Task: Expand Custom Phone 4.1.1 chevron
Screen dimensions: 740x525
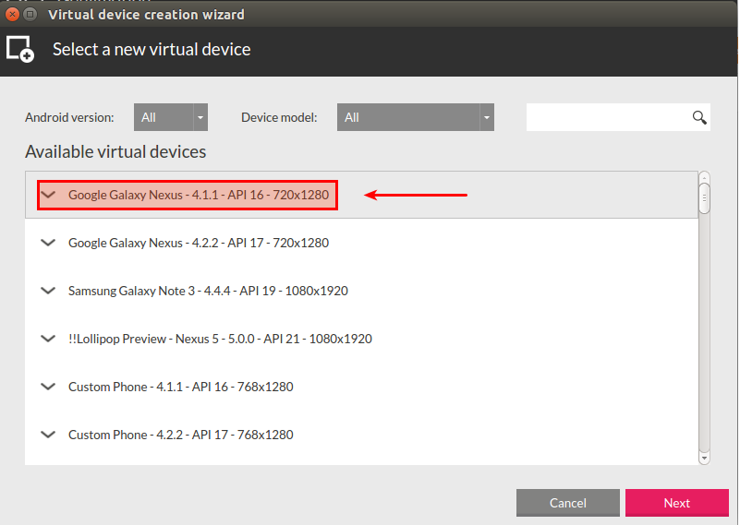Action: 48,387
